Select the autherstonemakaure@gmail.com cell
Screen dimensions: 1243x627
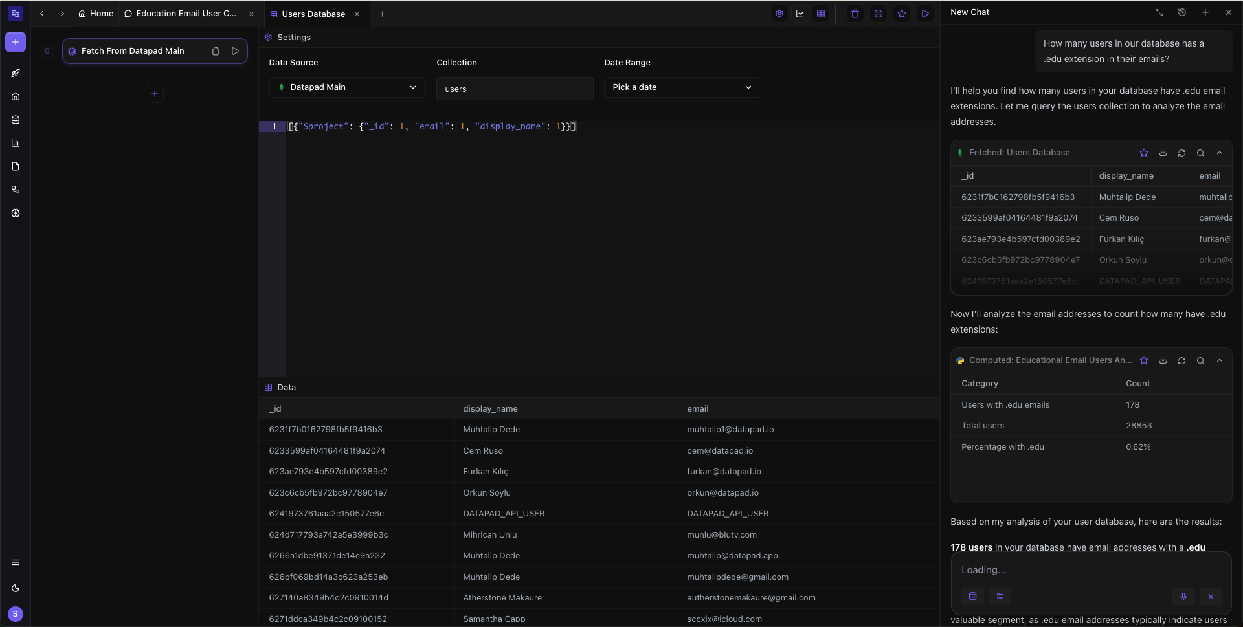coord(751,598)
